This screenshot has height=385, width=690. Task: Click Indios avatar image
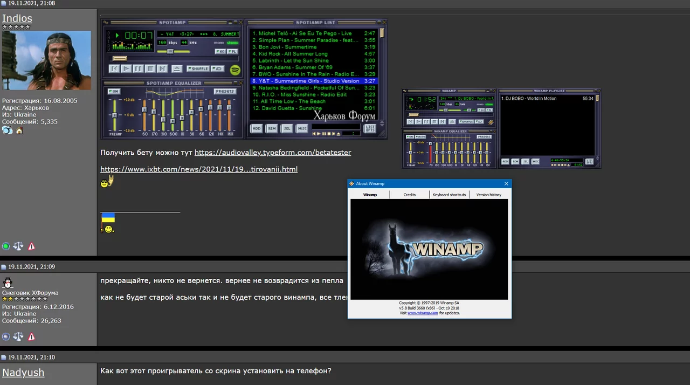tap(46, 60)
